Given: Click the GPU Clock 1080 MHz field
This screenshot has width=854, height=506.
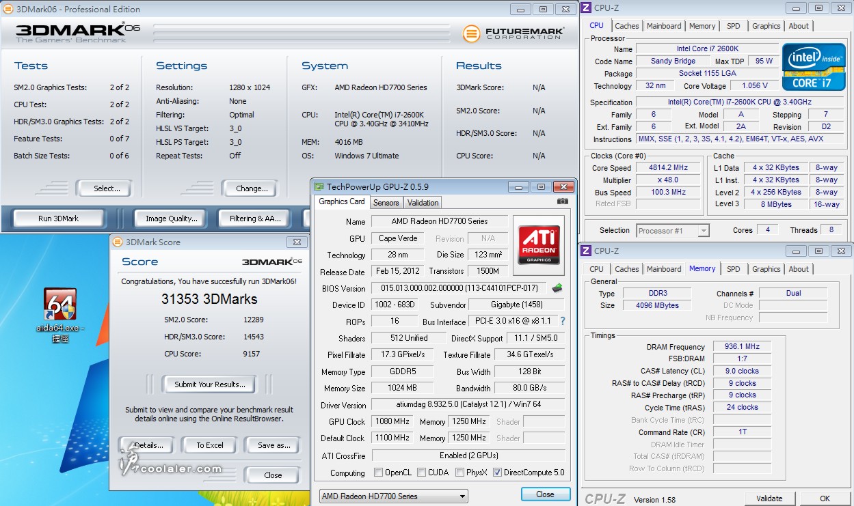Looking at the screenshot, I should click(392, 421).
